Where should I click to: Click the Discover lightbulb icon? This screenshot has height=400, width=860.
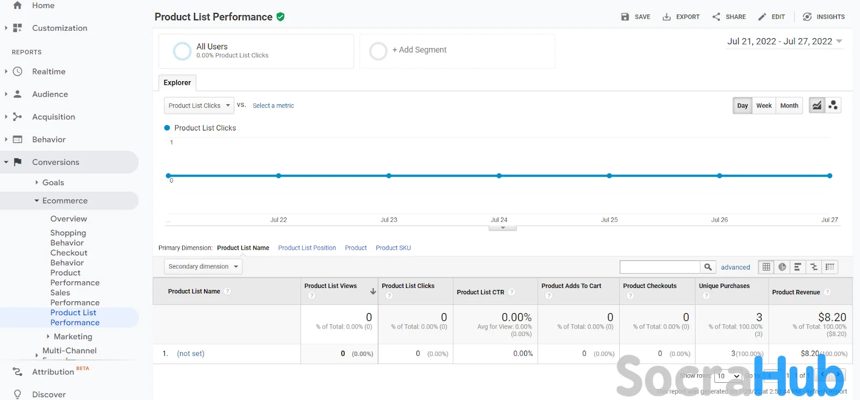[x=17, y=394]
